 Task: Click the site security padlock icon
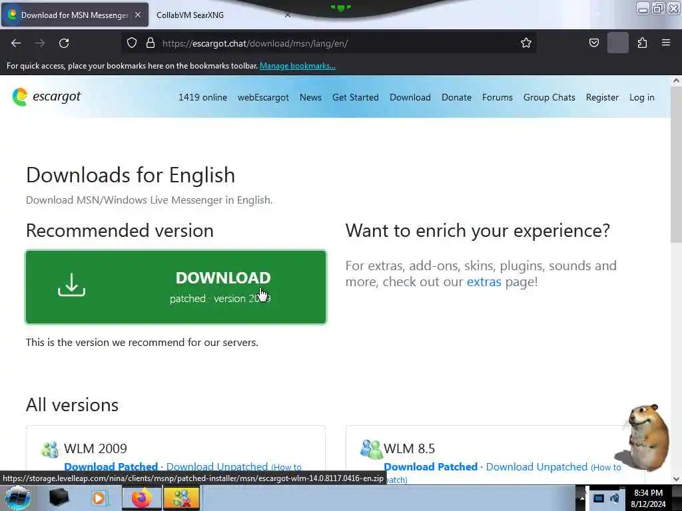click(x=151, y=43)
